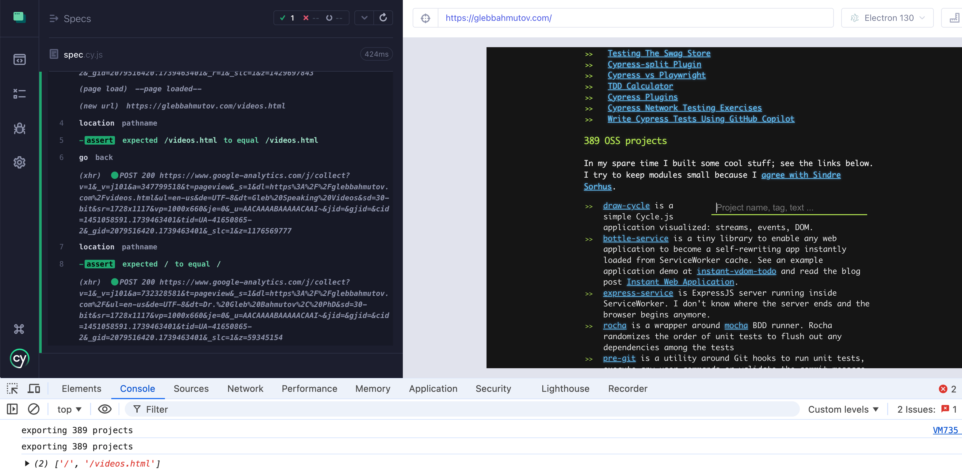Open the express-service project link
Viewport: 962px width, 473px height.
click(638, 293)
